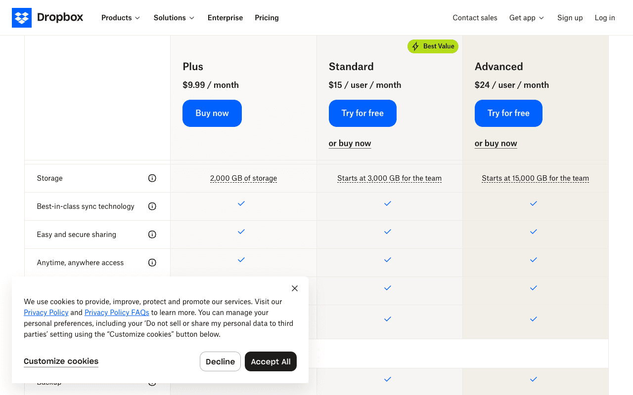Decline cookies in the banner
The width and height of the screenshot is (633, 395).
[220, 361]
